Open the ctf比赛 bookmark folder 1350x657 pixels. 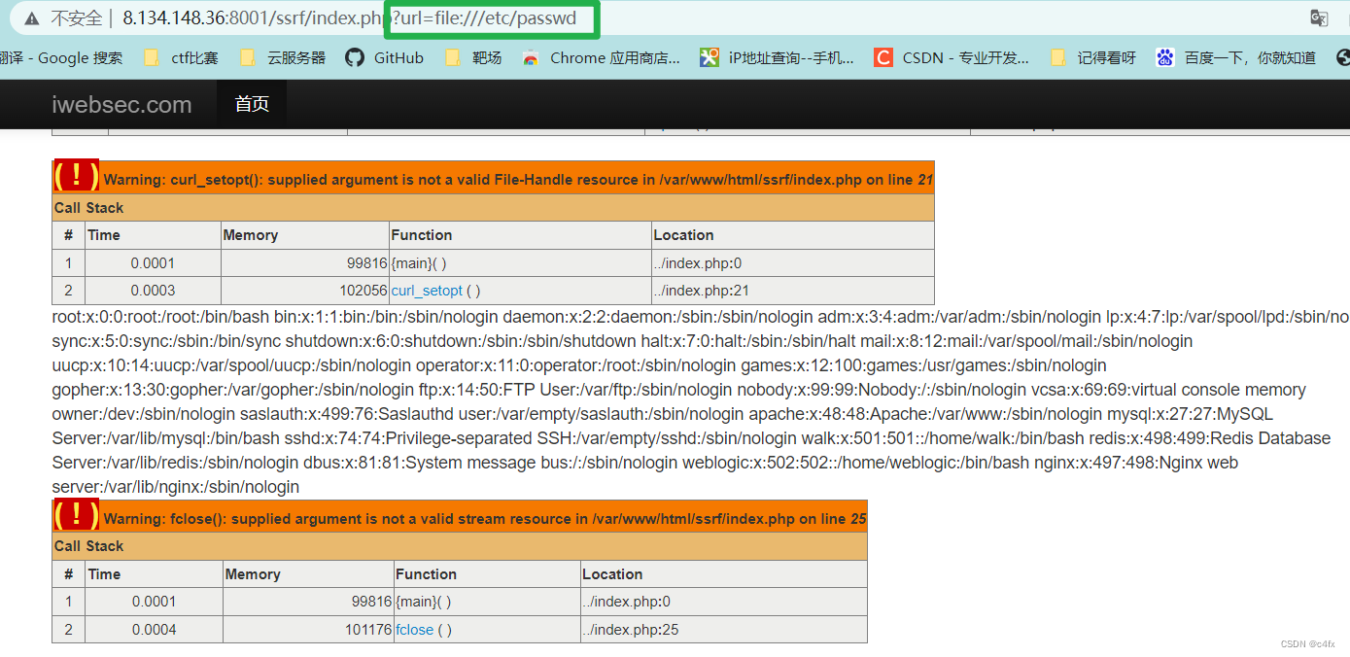(x=182, y=57)
